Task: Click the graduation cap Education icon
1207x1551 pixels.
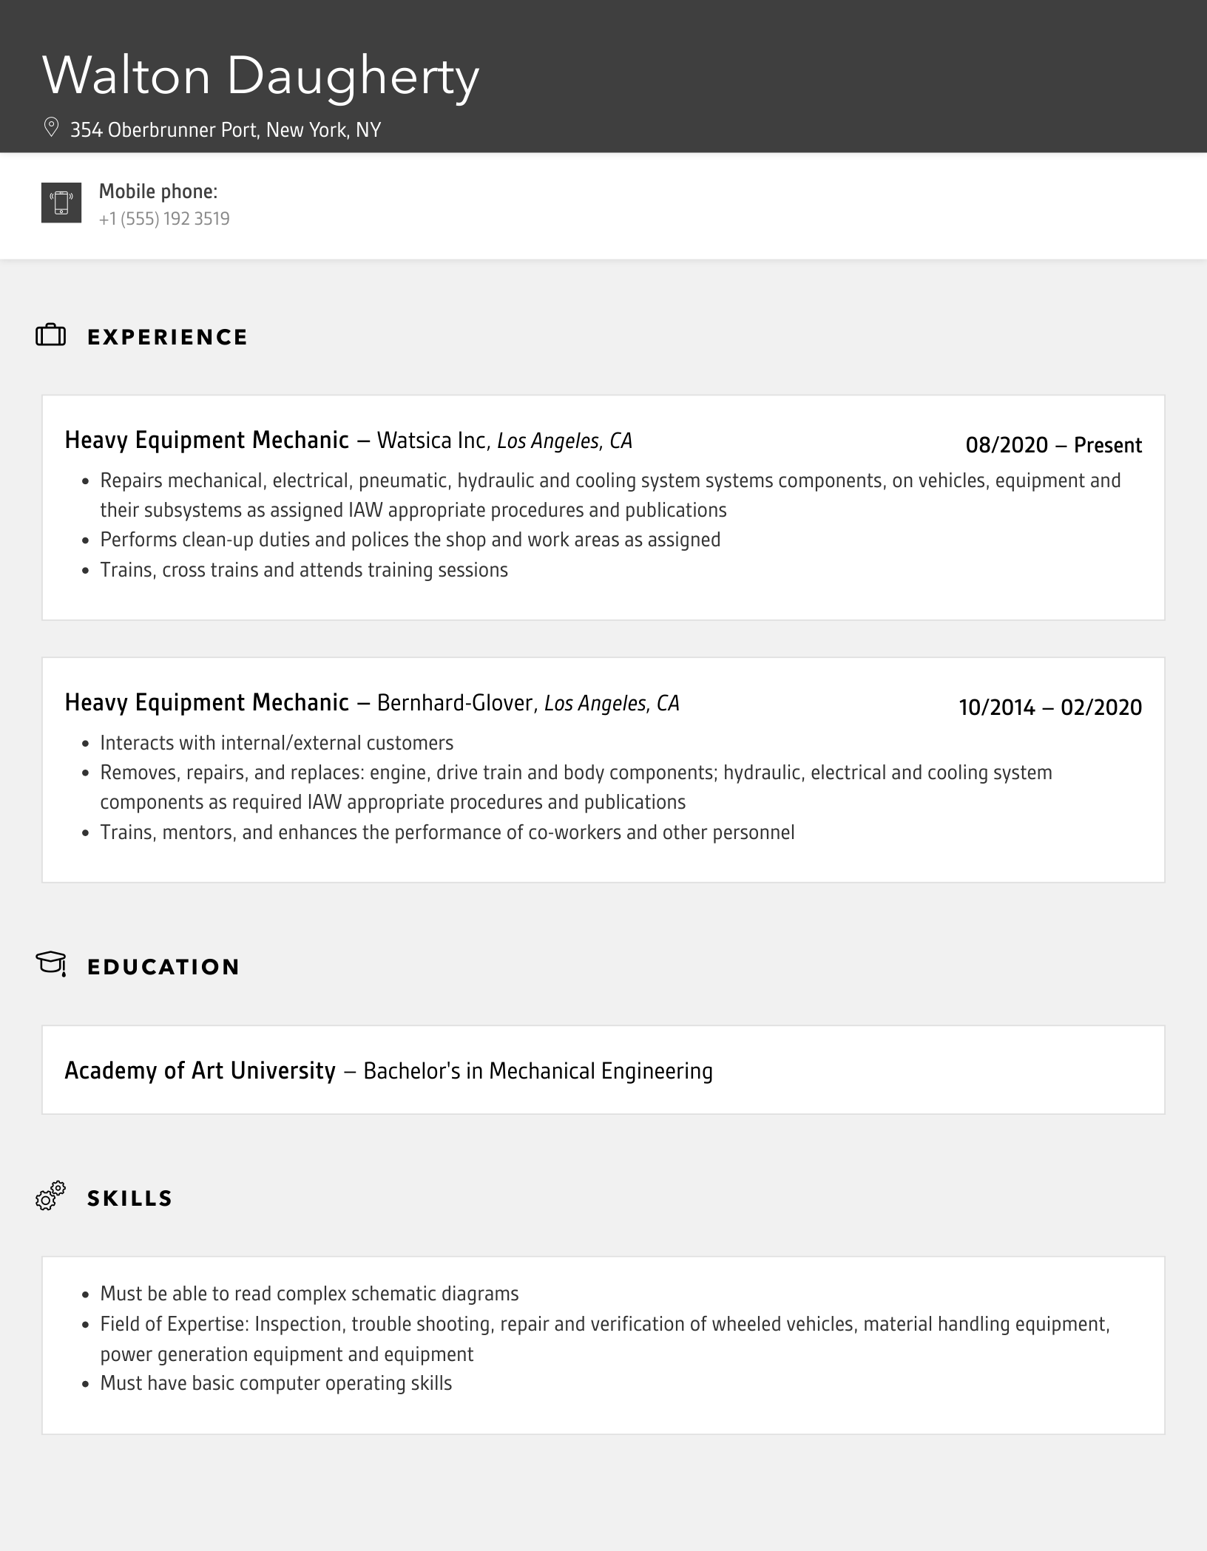Action: [x=50, y=963]
